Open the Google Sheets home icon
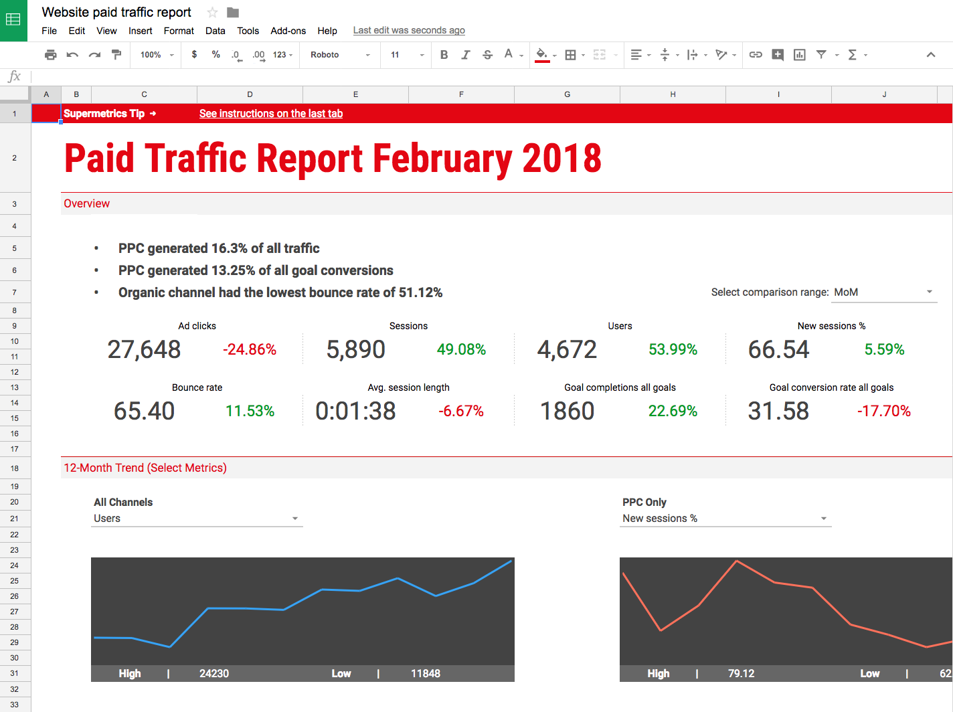 [x=13, y=20]
